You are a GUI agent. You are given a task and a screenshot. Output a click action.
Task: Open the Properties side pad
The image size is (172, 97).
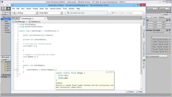coord(144,33)
